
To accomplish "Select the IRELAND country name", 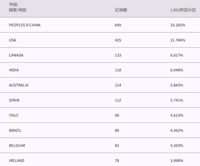I will (x=17, y=161).
